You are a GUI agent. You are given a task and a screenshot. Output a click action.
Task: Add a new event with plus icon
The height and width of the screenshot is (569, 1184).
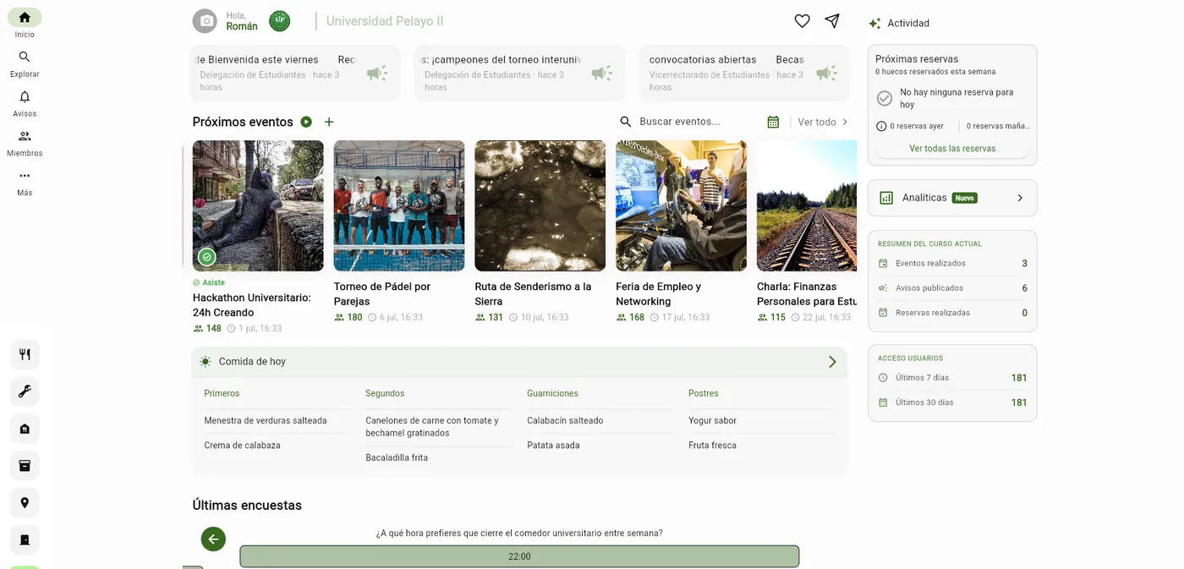(x=329, y=122)
